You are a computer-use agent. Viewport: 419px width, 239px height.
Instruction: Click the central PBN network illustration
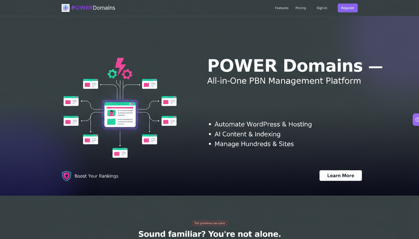click(x=120, y=108)
